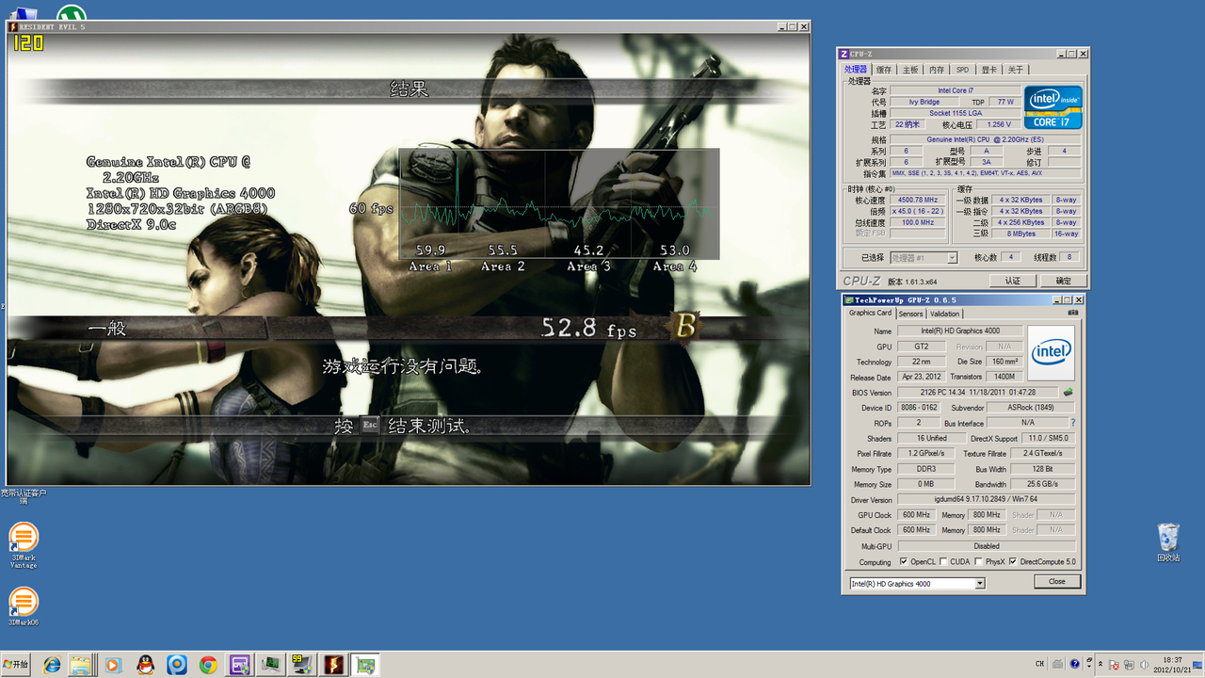The image size is (1205, 678).
Task: Open the Sensors tab in GPU-Z
Action: click(x=910, y=314)
